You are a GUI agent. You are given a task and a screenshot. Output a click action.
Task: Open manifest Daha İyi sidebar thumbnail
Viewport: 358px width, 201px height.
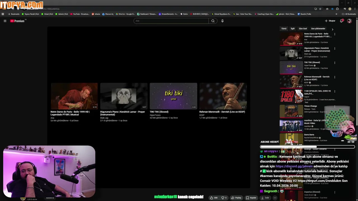coord(291,125)
